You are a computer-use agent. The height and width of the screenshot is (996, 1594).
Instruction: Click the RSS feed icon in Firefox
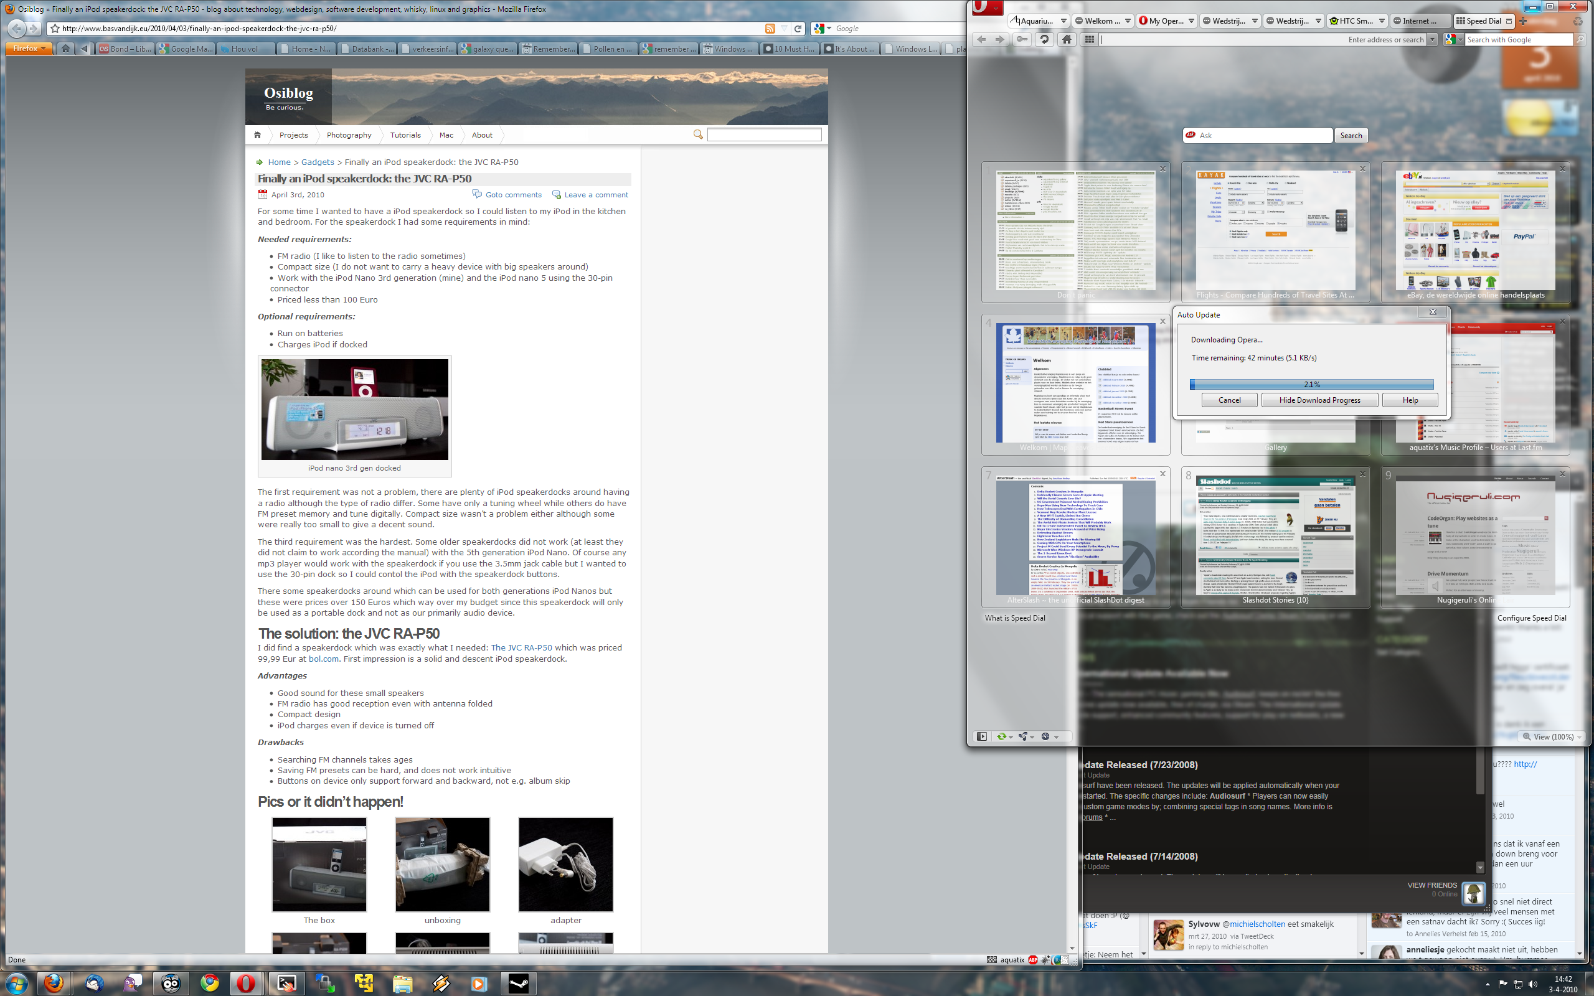(770, 29)
